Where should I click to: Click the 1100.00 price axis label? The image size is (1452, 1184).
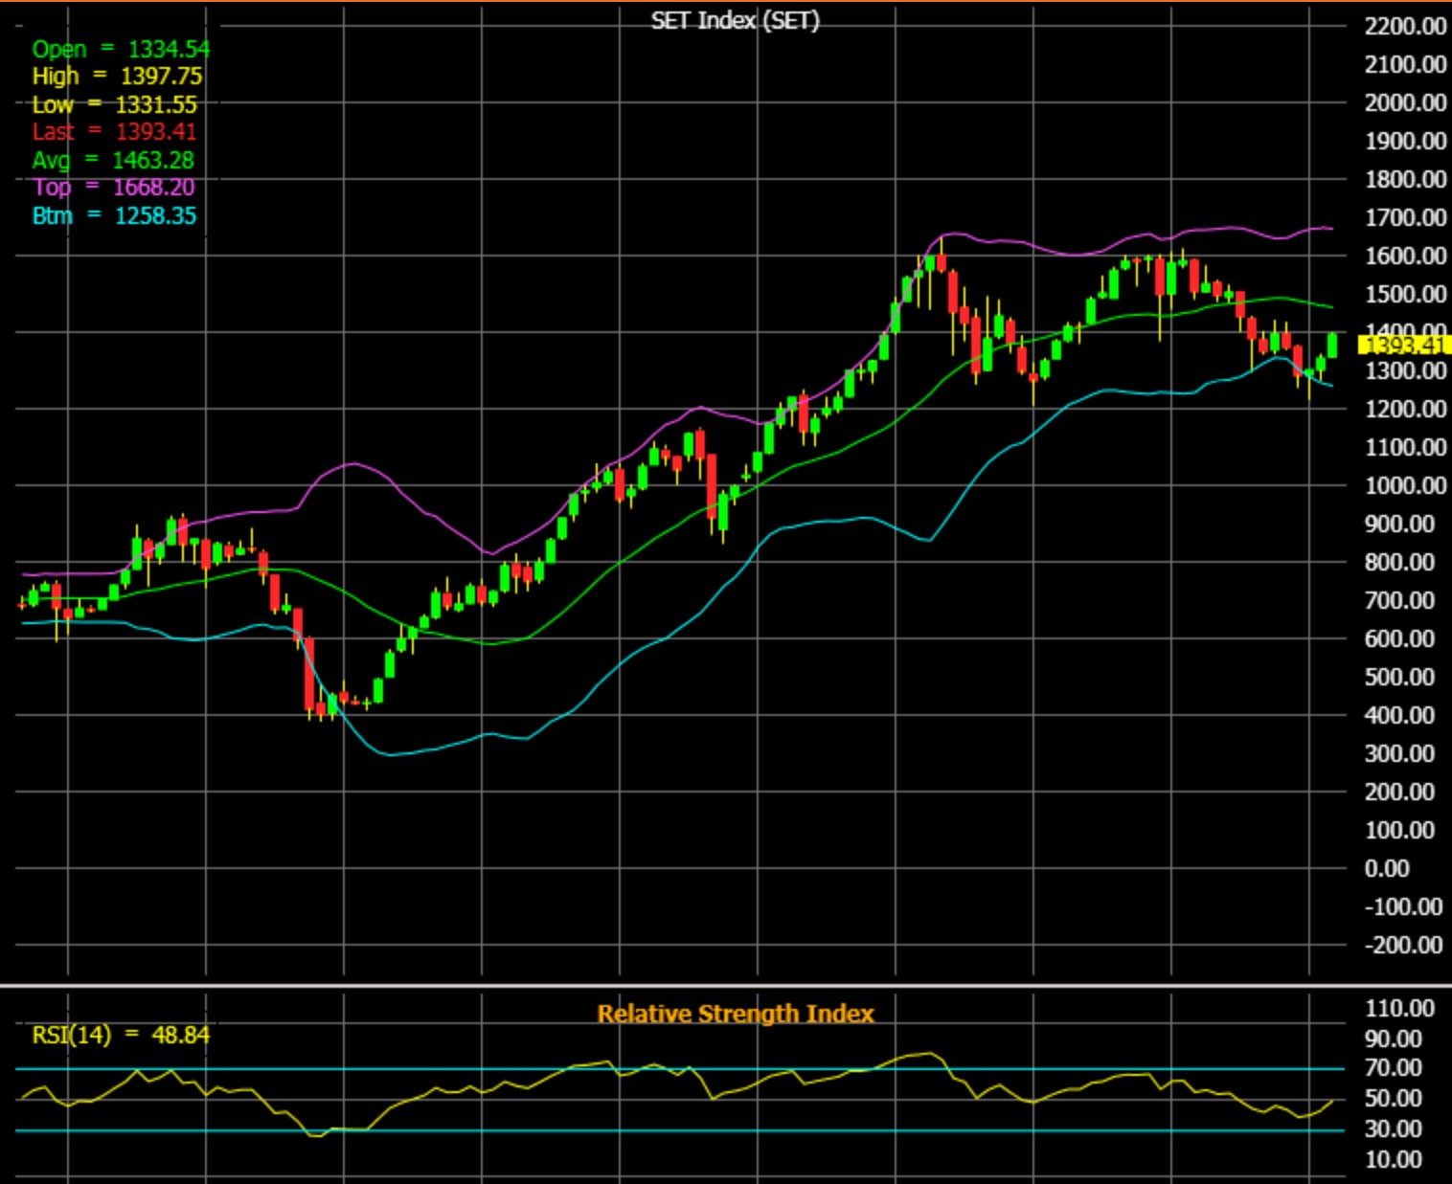(1405, 447)
